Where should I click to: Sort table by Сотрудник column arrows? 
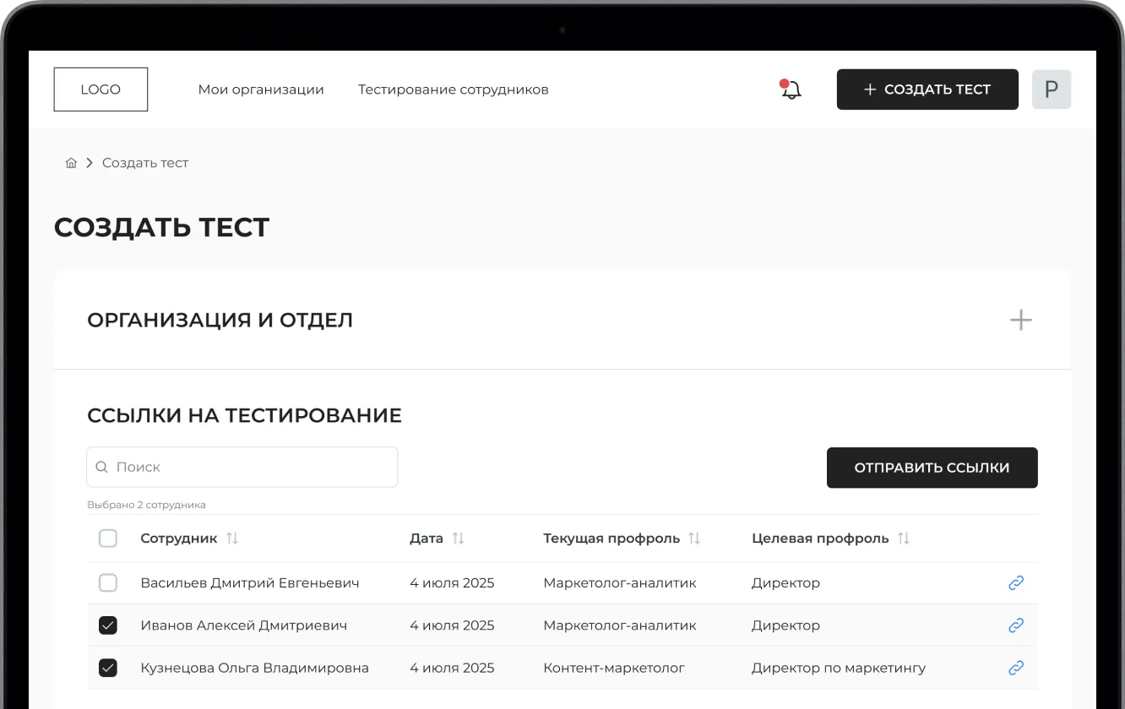[232, 539]
